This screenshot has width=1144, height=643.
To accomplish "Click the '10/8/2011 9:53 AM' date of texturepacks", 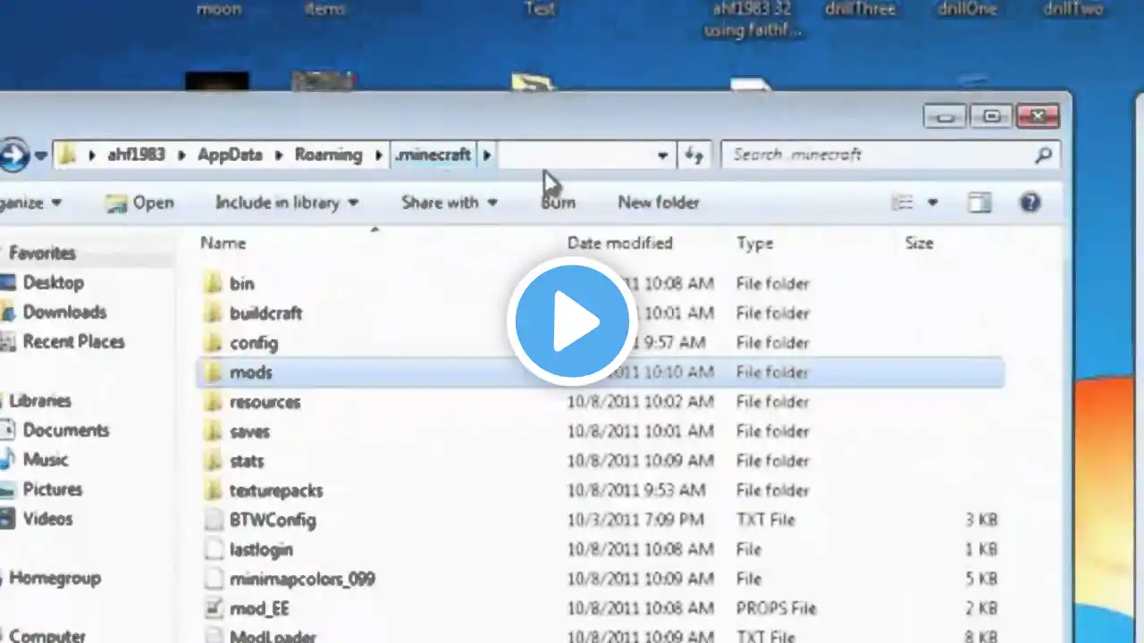I will click(x=635, y=490).
